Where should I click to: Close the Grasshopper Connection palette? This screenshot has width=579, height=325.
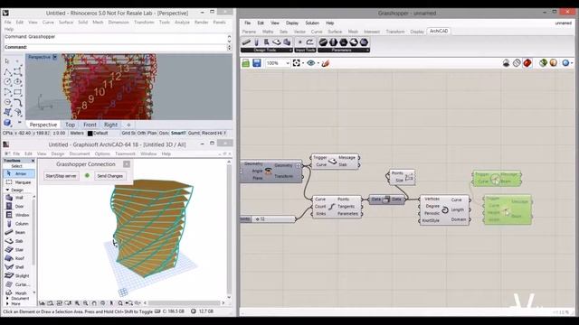click(x=127, y=164)
